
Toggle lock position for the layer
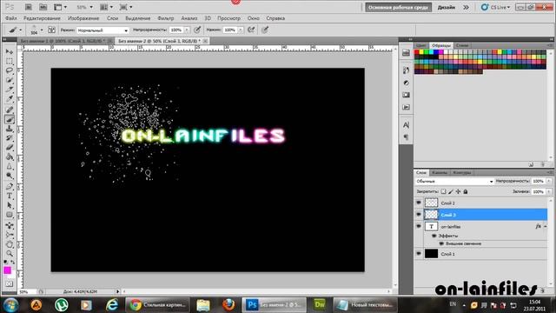pyautogui.click(x=458, y=191)
